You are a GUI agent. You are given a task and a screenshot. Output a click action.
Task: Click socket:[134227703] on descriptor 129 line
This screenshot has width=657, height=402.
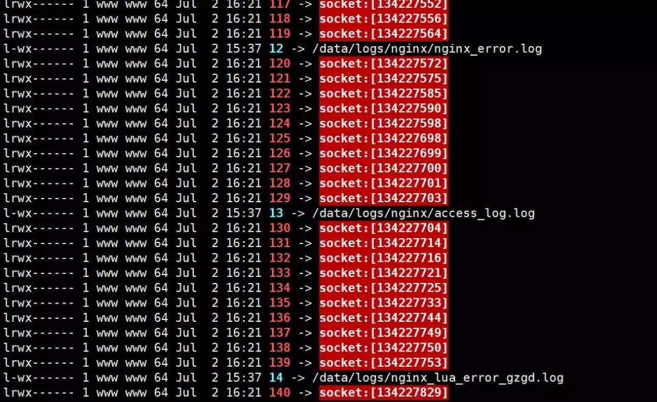pyautogui.click(x=383, y=198)
